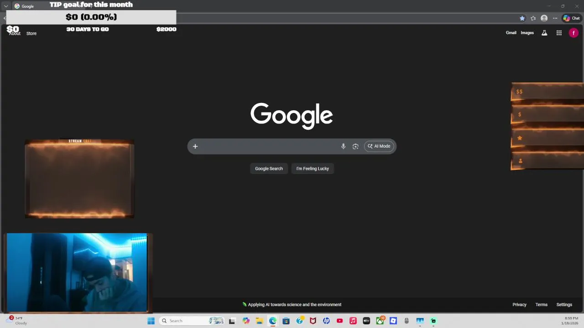
Task: Open the HP app in taskbar
Action: coord(326,321)
